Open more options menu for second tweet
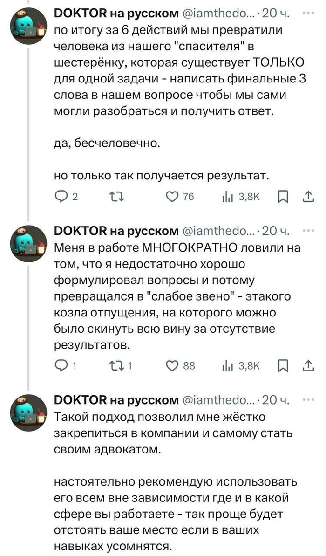This screenshot has width=326, height=556. pyautogui.click(x=307, y=231)
